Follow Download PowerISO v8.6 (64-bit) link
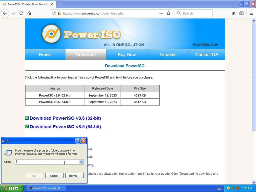The width and height of the screenshot is (256, 192). tap(65, 126)
